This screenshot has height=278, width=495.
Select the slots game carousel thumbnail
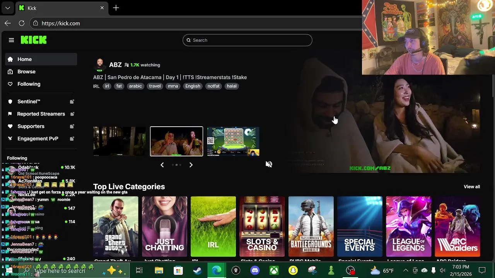[233, 141]
